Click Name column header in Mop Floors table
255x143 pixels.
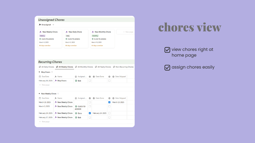(x=58, y=76)
